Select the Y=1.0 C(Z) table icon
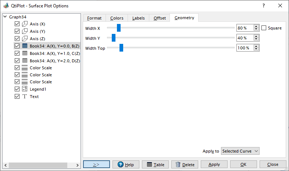This screenshot has height=171, width=289. [x=25, y=53]
